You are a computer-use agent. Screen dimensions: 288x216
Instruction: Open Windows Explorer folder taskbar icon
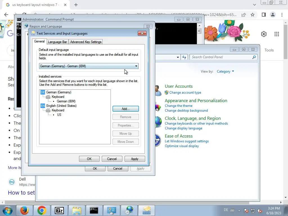76,210
